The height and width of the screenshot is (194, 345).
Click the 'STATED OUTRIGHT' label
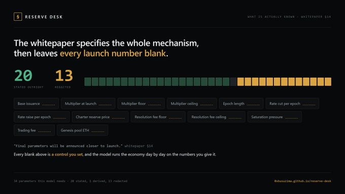[x=28, y=87]
